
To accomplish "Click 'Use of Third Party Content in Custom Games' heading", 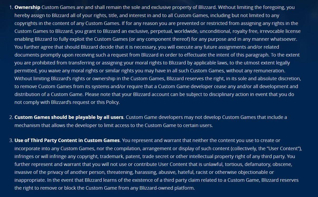I will 67,140.
